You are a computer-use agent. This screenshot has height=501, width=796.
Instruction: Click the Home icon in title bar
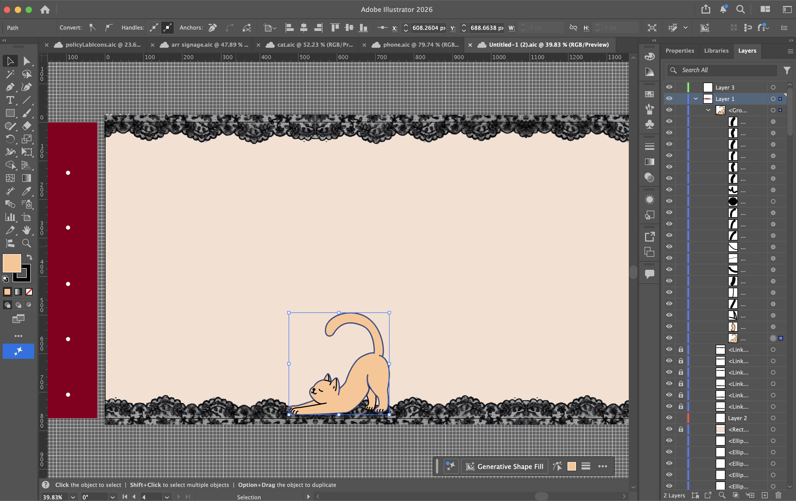tap(45, 9)
